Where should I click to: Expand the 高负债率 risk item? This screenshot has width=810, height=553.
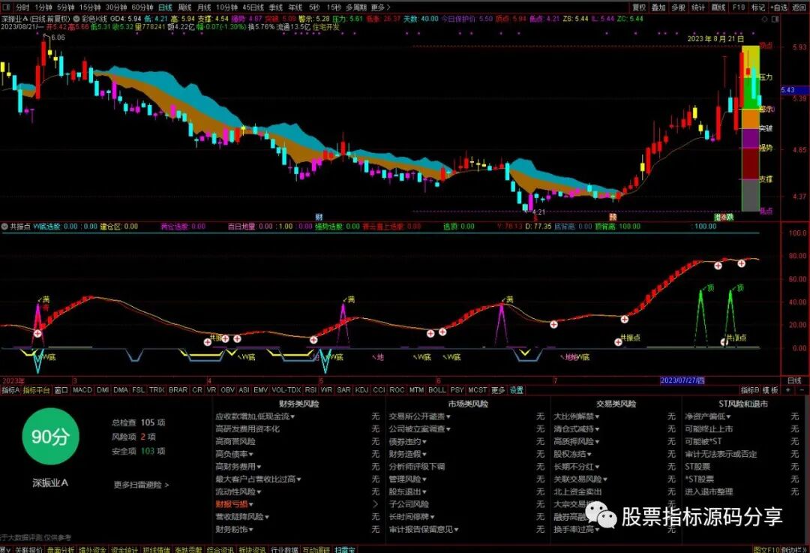click(234, 454)
